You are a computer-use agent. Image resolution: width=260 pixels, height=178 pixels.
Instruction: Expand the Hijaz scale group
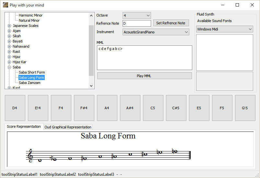(9, 57)
